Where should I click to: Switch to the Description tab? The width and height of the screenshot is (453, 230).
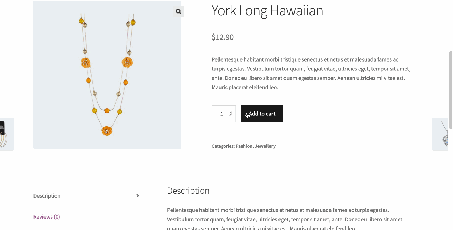tap(47, 196)
